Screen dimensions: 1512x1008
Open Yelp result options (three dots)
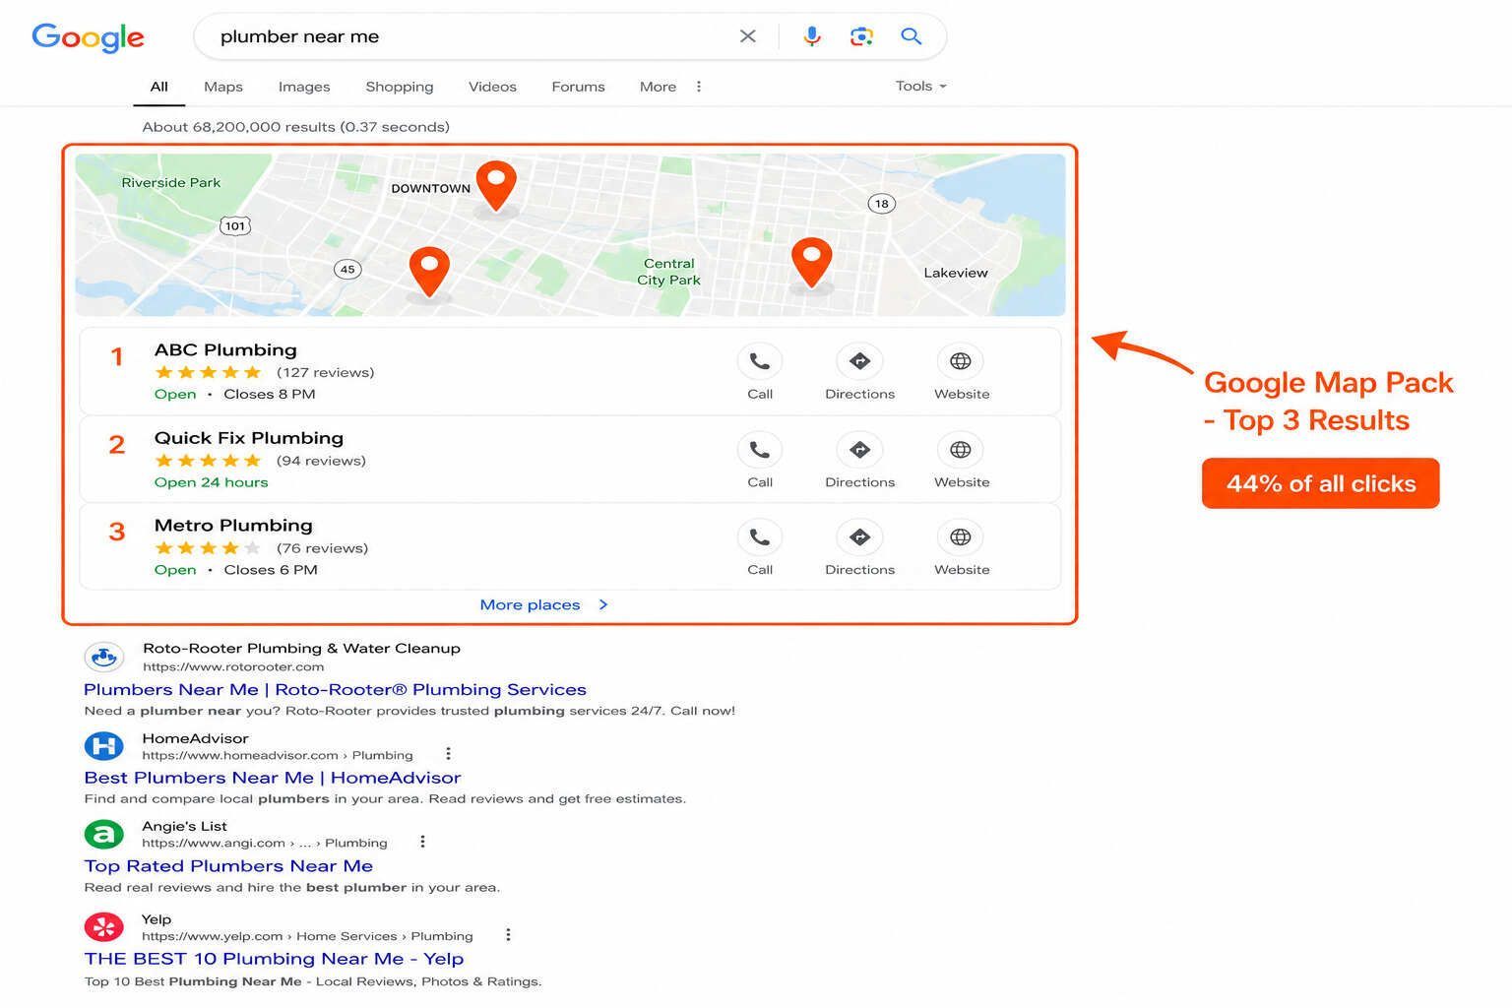click(508, 935)
